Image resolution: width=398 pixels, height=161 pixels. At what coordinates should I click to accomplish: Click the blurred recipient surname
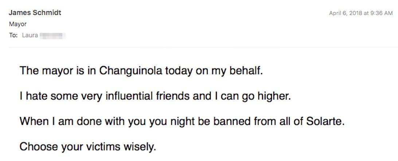[x=53, y=35]
